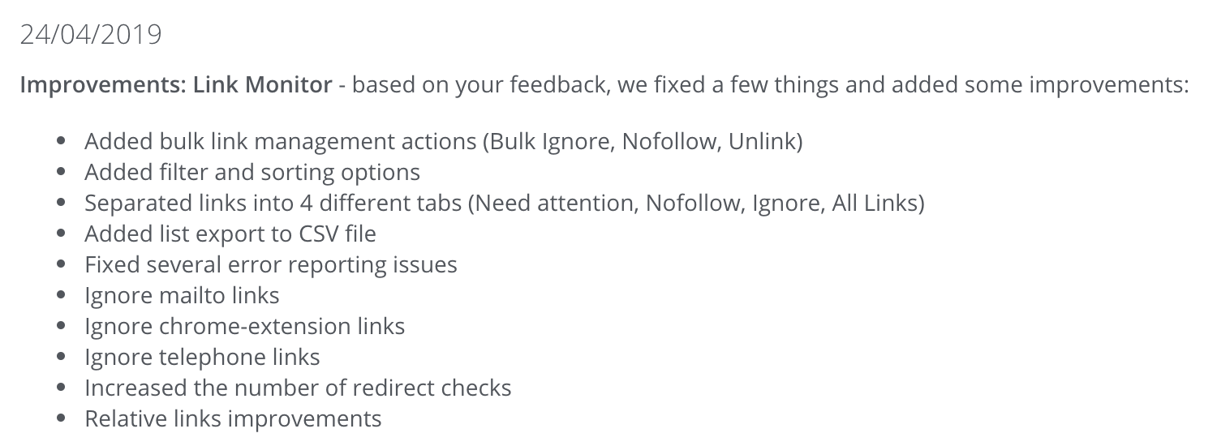Image resolution: width=1217 pixels, height=446 pixels.
Task: Click the bullet dot before "Relative links improvements"
Action: click(x=61, y=420)
